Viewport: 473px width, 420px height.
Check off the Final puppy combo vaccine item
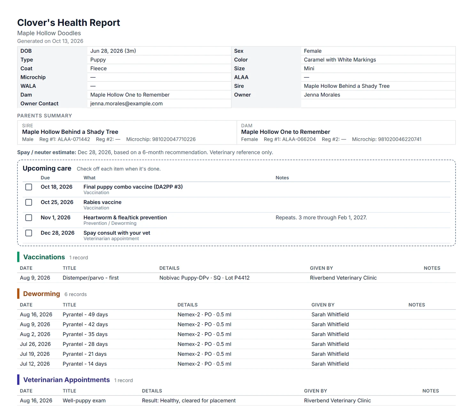pyautogui.click(x=29, y=187)
